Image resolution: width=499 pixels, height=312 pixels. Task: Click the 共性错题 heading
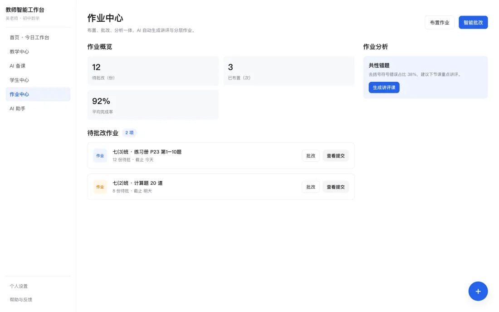379,66
